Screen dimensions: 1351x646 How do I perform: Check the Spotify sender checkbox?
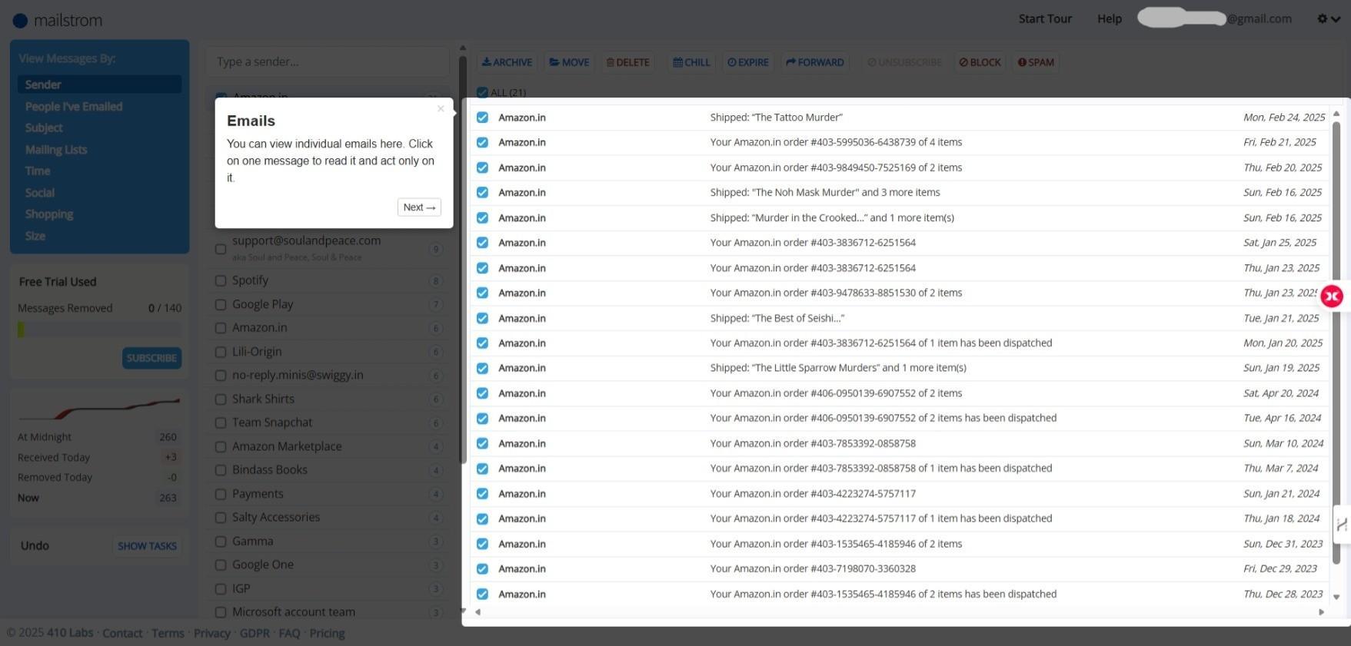(x=221, y=281)
